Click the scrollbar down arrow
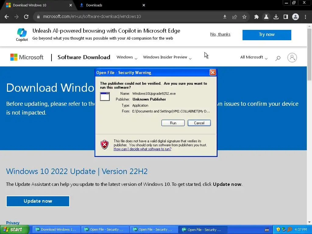The height and width of the screenshot is (234, 312). pos(309,222)
